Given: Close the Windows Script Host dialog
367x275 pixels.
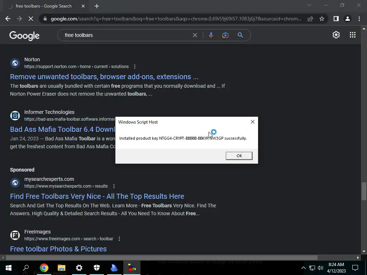Looking at the screenshot, I should coord(253,122).
